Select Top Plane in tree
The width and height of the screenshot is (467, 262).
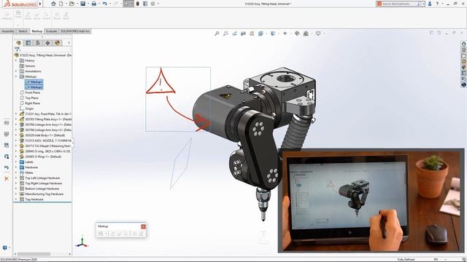coord(29,98)
